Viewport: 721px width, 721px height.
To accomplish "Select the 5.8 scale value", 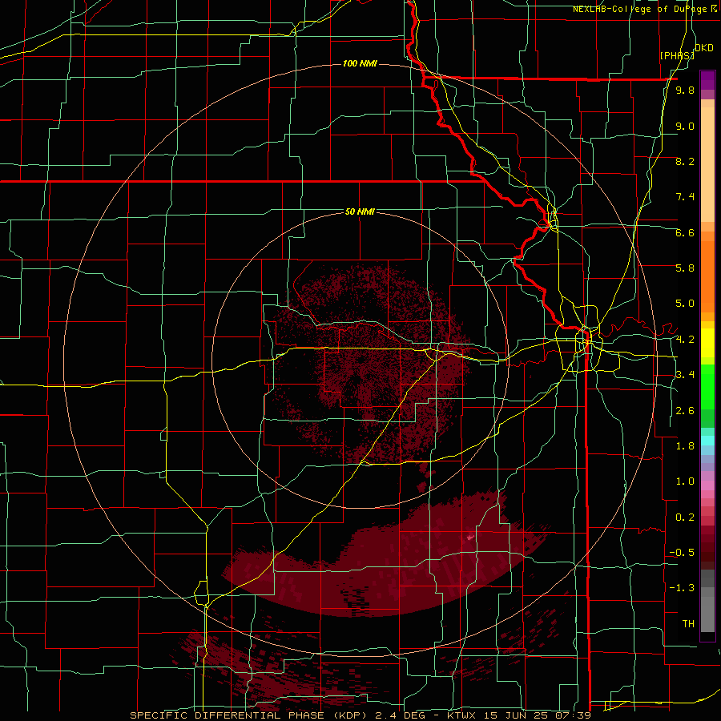I will tap(685, 268).
